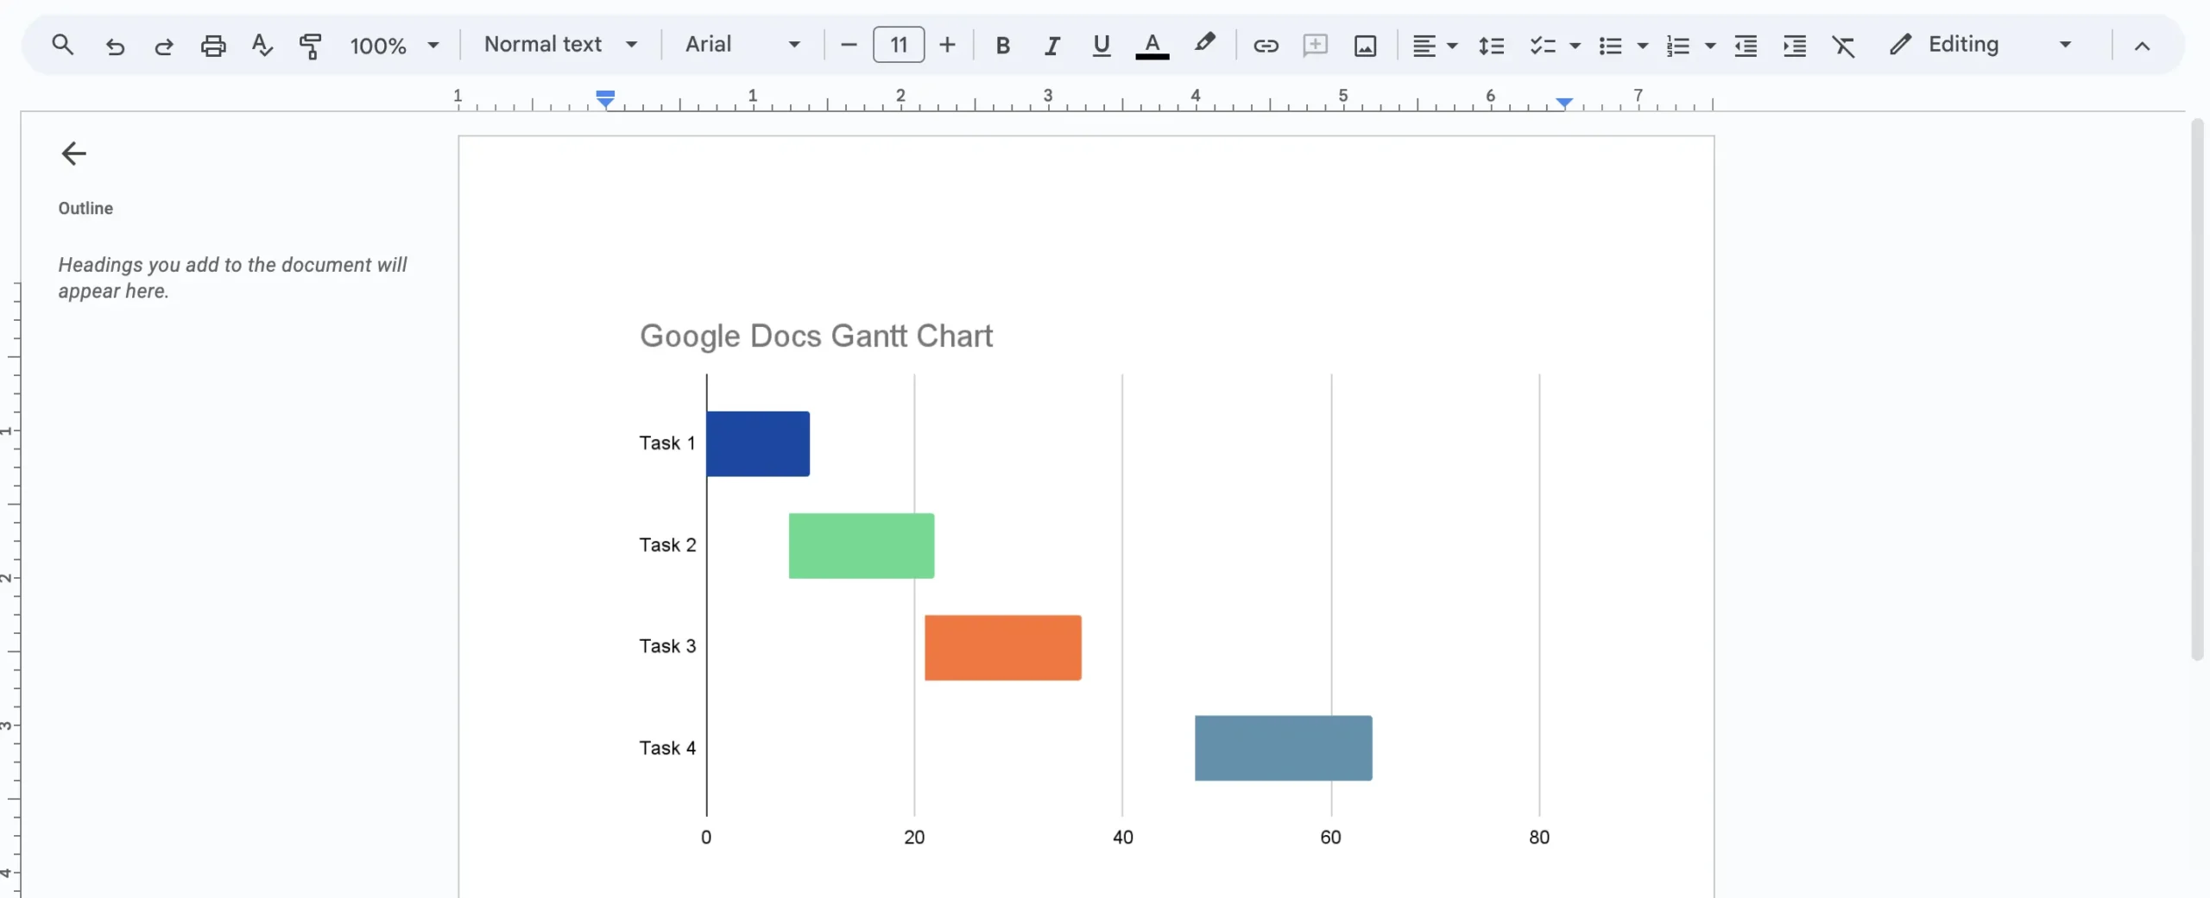Print the document
The image size is (2210, 898).
[x=213, y=45]
